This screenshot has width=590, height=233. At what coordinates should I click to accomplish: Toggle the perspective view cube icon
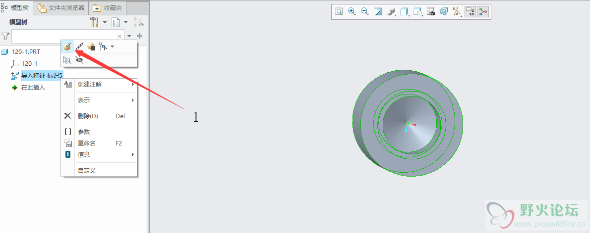tap(444, 12)
